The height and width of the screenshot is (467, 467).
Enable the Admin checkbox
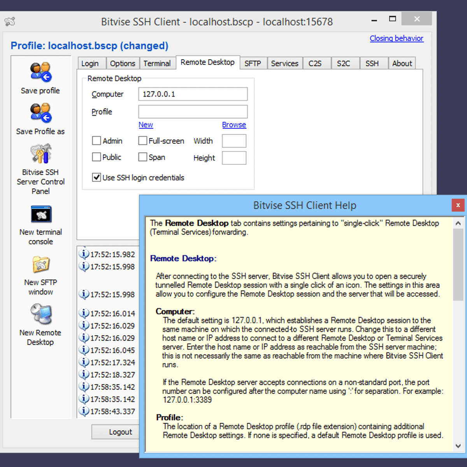coord(96,140)
